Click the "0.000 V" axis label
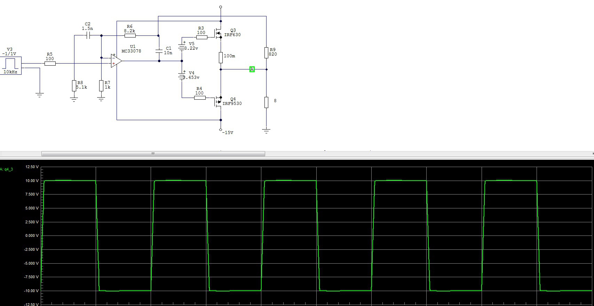594x306 pixels. click(x=32, y=235)
